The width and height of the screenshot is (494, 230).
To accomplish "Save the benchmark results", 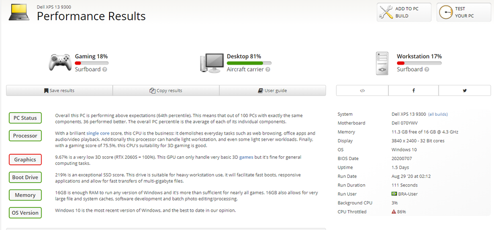I will point(59,91).
